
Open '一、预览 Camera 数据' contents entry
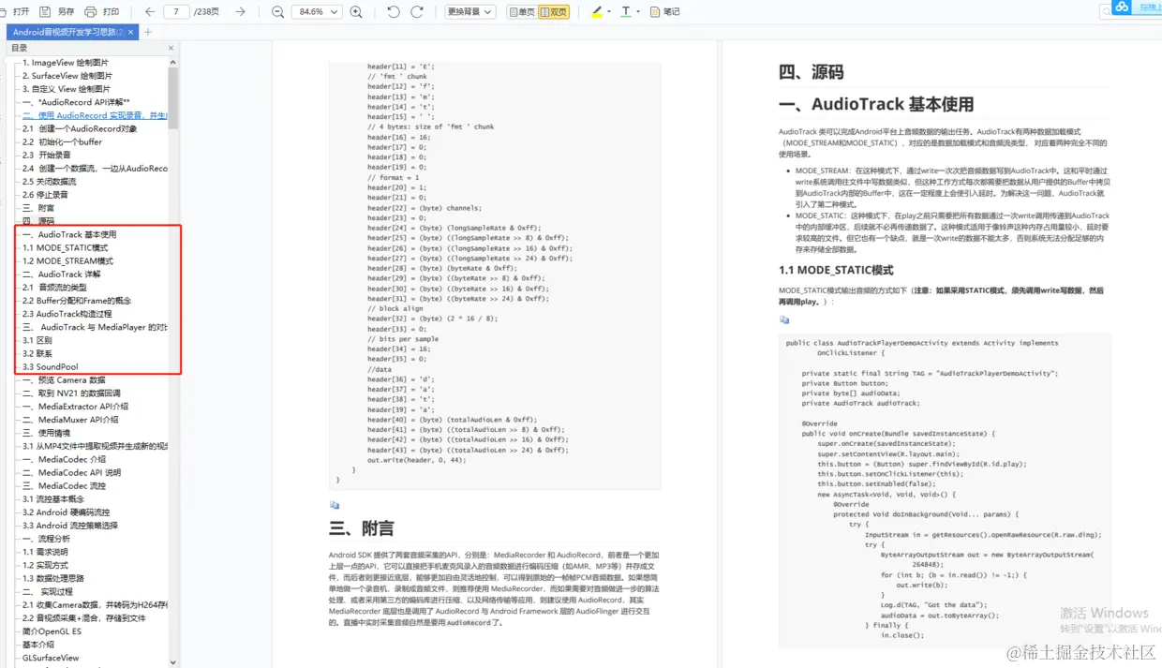pyautogui.click(x=64, y=379)
